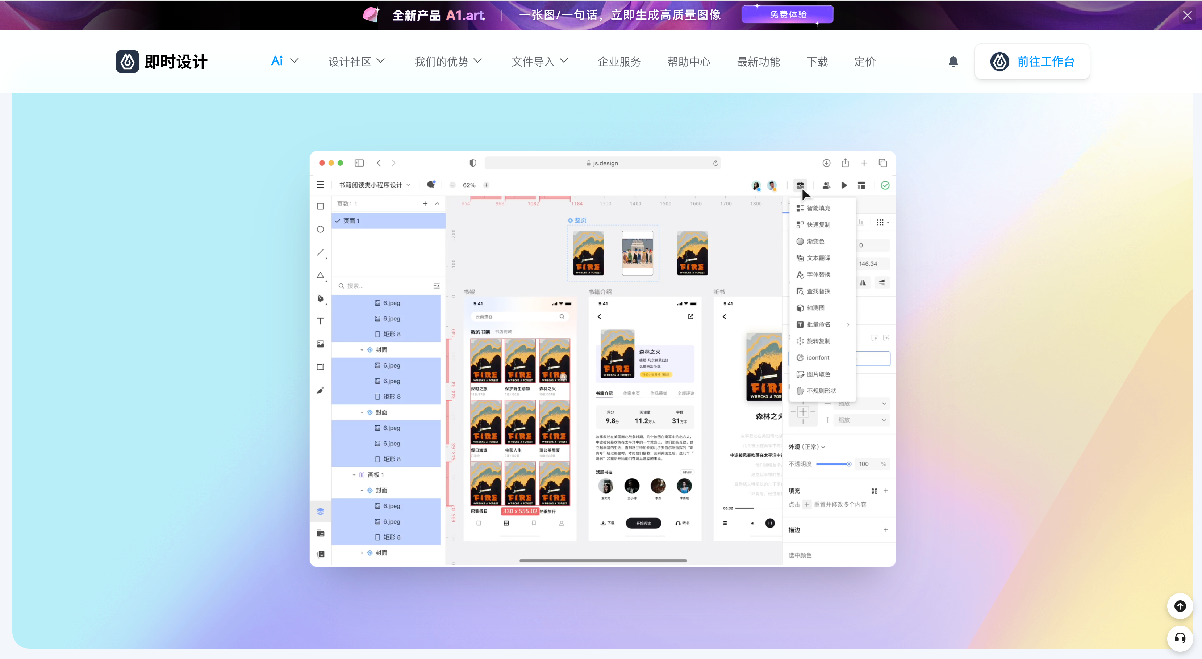
Task: Open customer support headset icon
Action: point(1180,638)
